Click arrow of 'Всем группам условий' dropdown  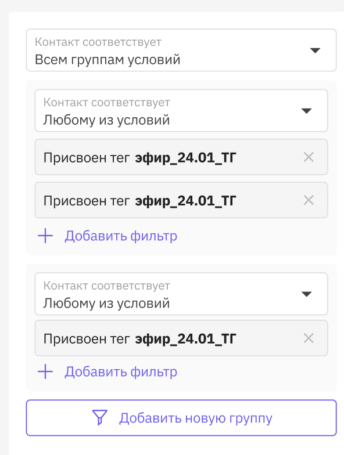[x=315, y=50]
